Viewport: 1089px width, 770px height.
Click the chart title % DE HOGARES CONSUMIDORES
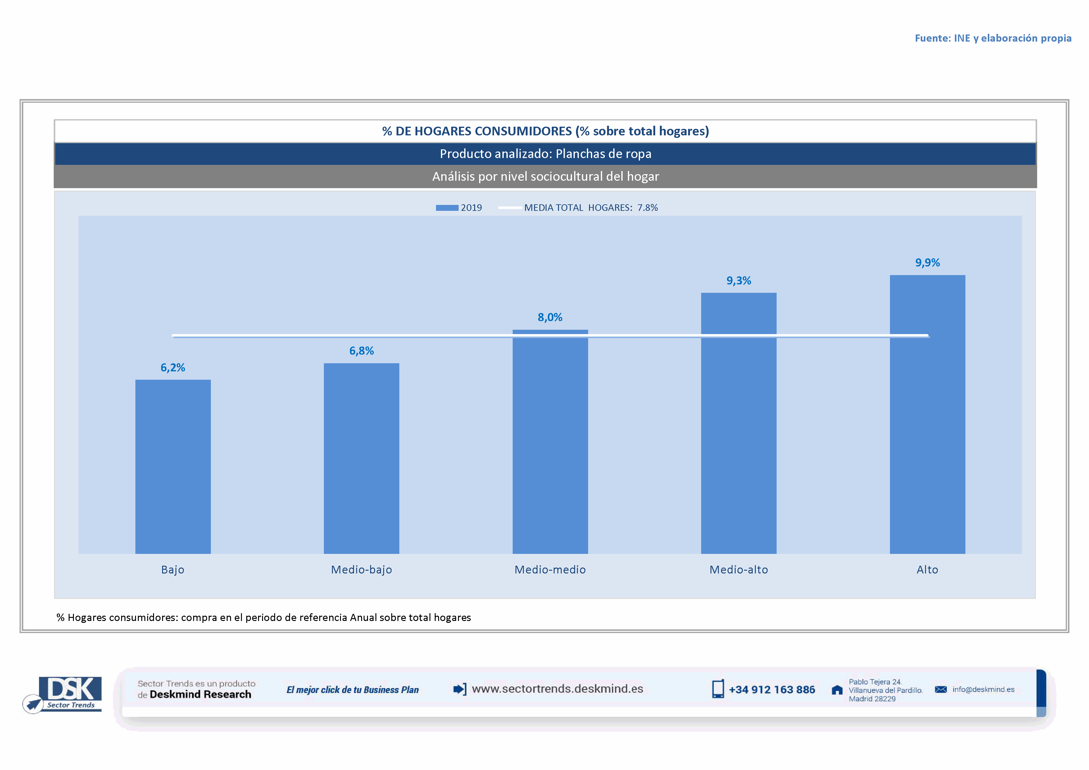tap(546, 131)
